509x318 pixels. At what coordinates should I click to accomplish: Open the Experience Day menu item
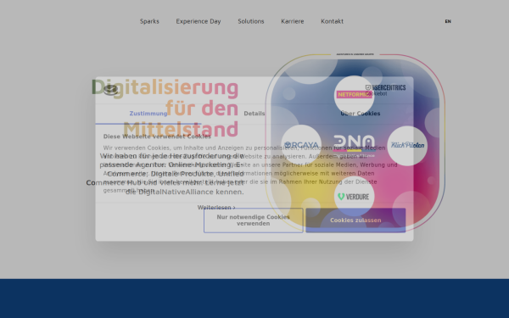[199, 21]
